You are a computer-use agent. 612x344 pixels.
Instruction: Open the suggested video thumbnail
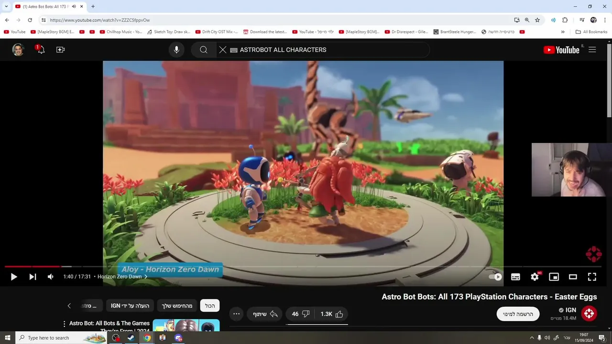pyautogui.click(x=186, y=325)
